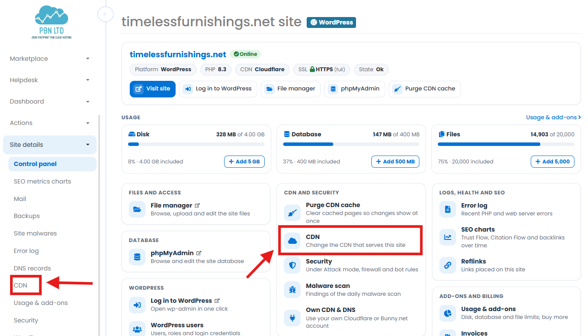588x336 pixels.
Task: Click the File manager folder icon card
Action: tap(137, 209)
